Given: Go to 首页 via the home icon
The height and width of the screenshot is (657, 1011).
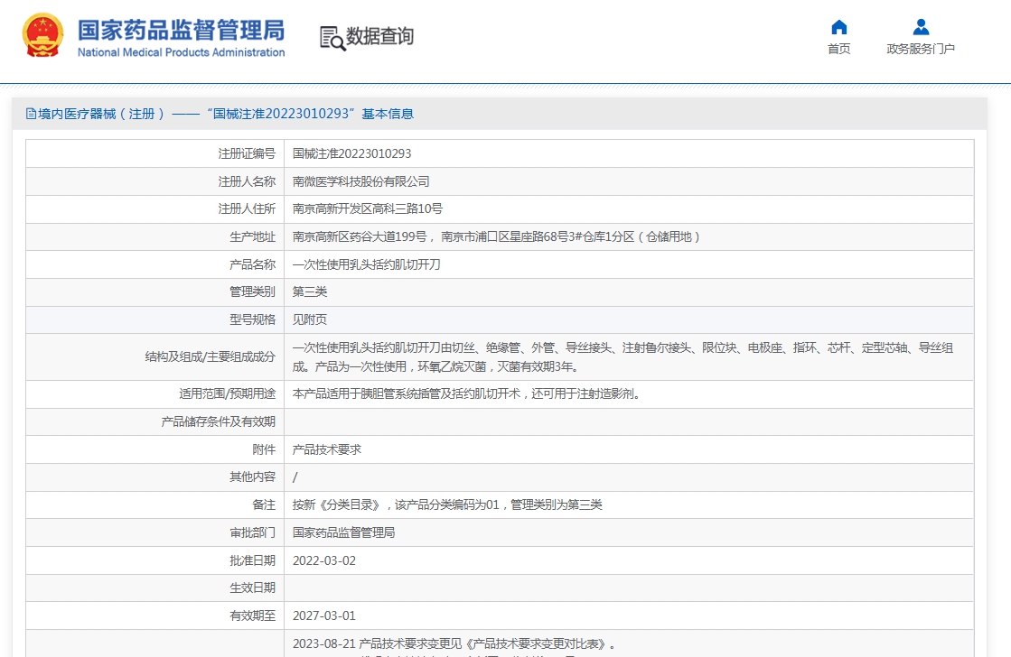Looking at the screenshot, I should (x=838, y=27).
